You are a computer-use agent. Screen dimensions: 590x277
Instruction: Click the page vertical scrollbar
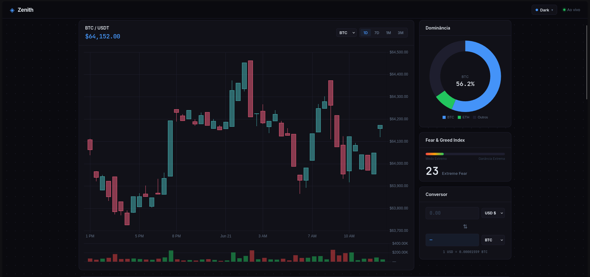(x=587, y=62)
